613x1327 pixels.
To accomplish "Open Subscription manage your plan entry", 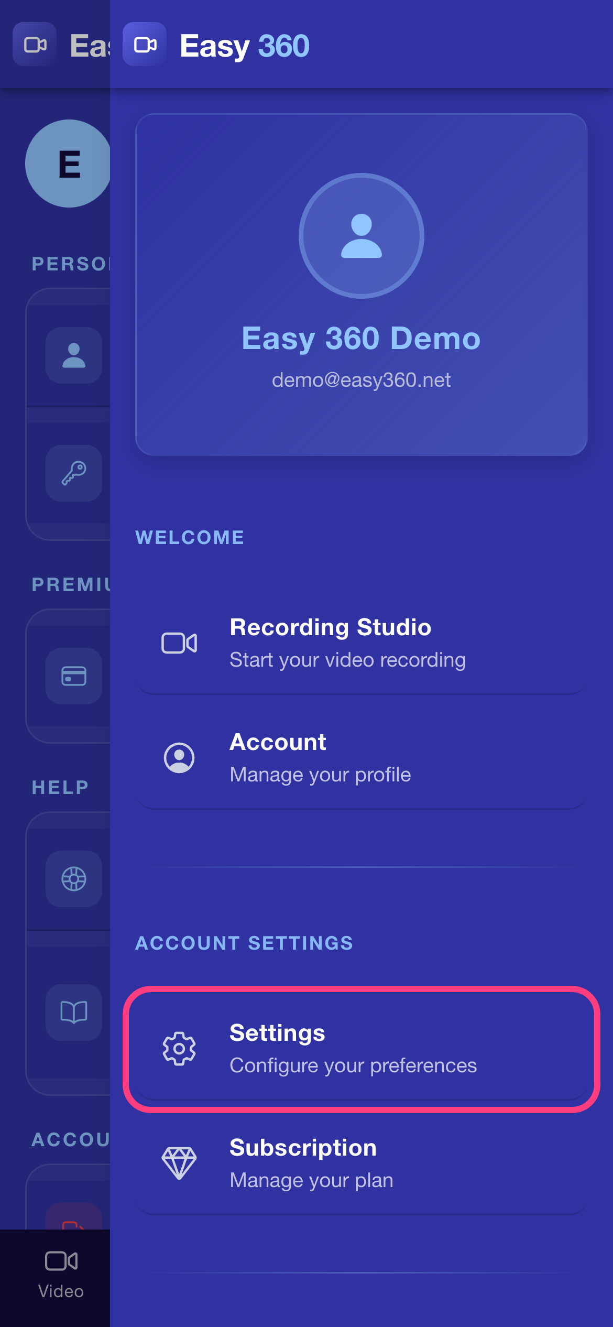I will click(x=362, y=1163).
